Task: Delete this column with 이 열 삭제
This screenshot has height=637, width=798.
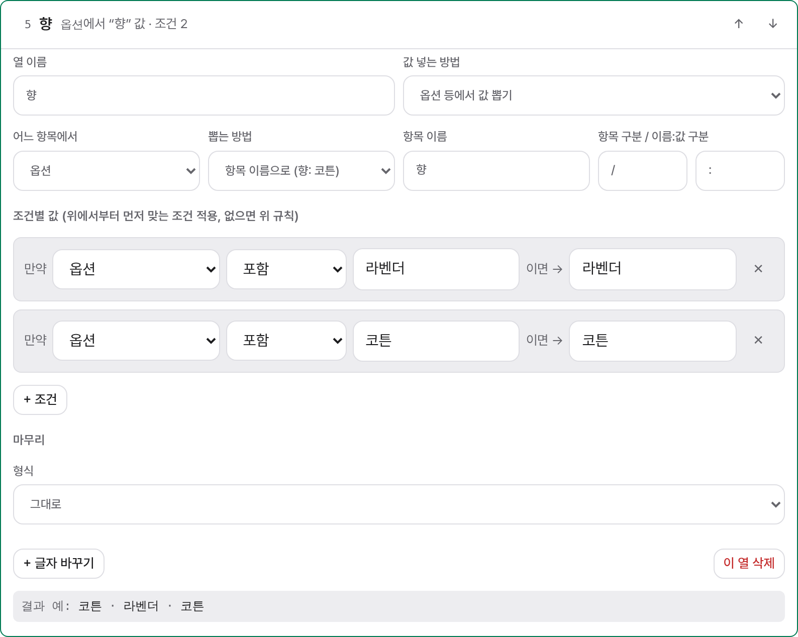Action: tap(749, 564)
